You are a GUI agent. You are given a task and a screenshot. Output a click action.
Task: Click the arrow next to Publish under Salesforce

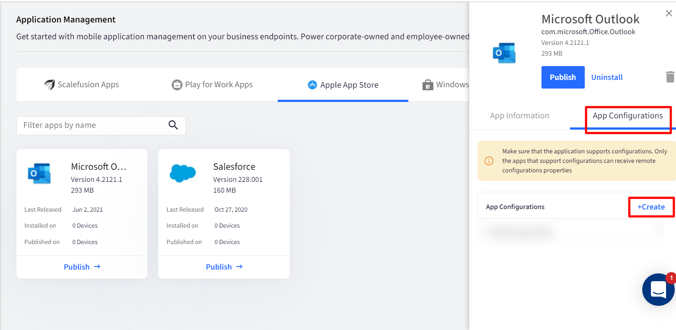pyautogui.click(x=240, y=267)
